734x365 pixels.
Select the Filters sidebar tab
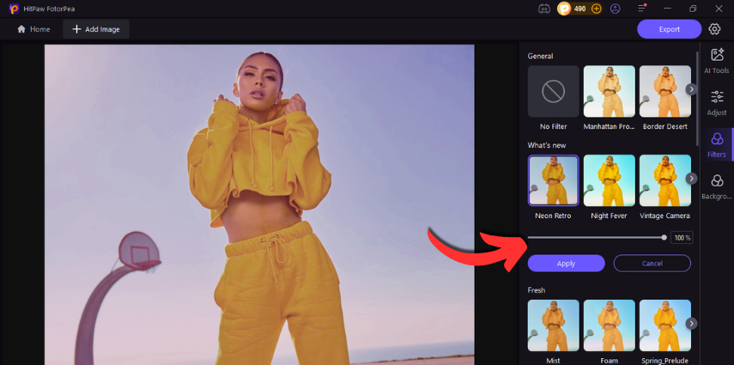pos(717,145)
